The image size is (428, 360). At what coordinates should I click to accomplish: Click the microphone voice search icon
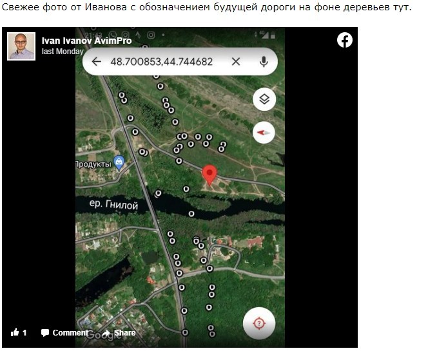point(264,62)
